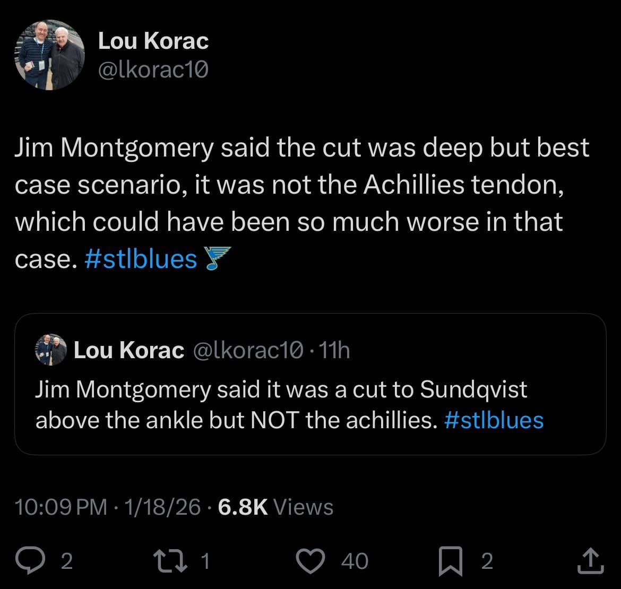The image size is (621, 589).
Task: Open the quoted tweet about Sundqvist
Action: 310,403
